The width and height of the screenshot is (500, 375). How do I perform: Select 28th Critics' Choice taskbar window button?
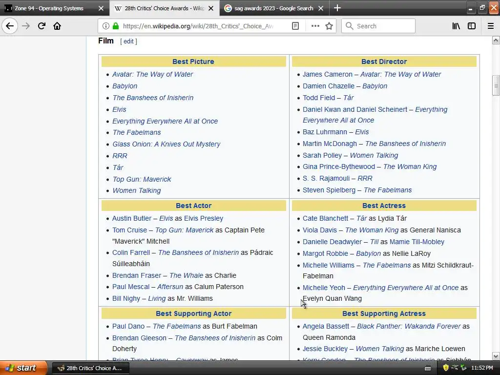(90, 368)
